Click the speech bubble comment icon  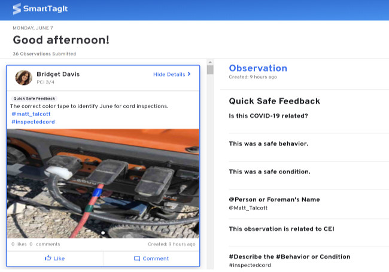[x=137, y=258]
